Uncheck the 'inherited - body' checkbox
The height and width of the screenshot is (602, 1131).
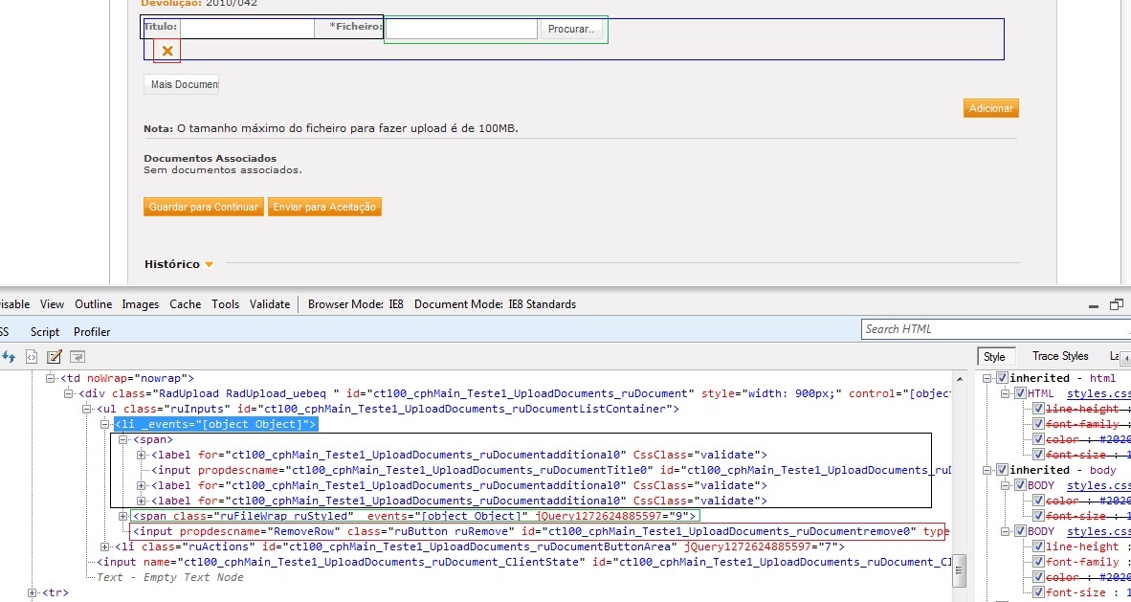click(1002, 470)
